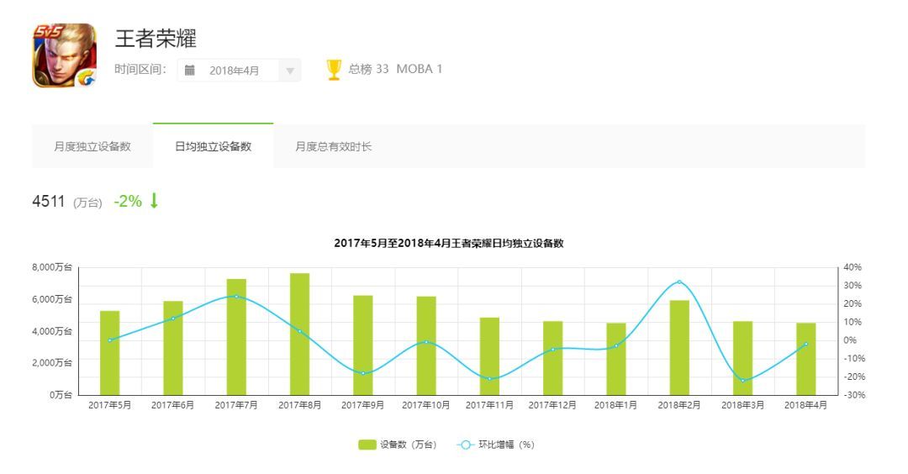Click the line data point at 2017年9月
908x474 pixels.
363,373
